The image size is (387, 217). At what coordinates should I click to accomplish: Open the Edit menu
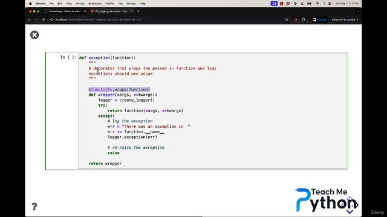[60, 4]
